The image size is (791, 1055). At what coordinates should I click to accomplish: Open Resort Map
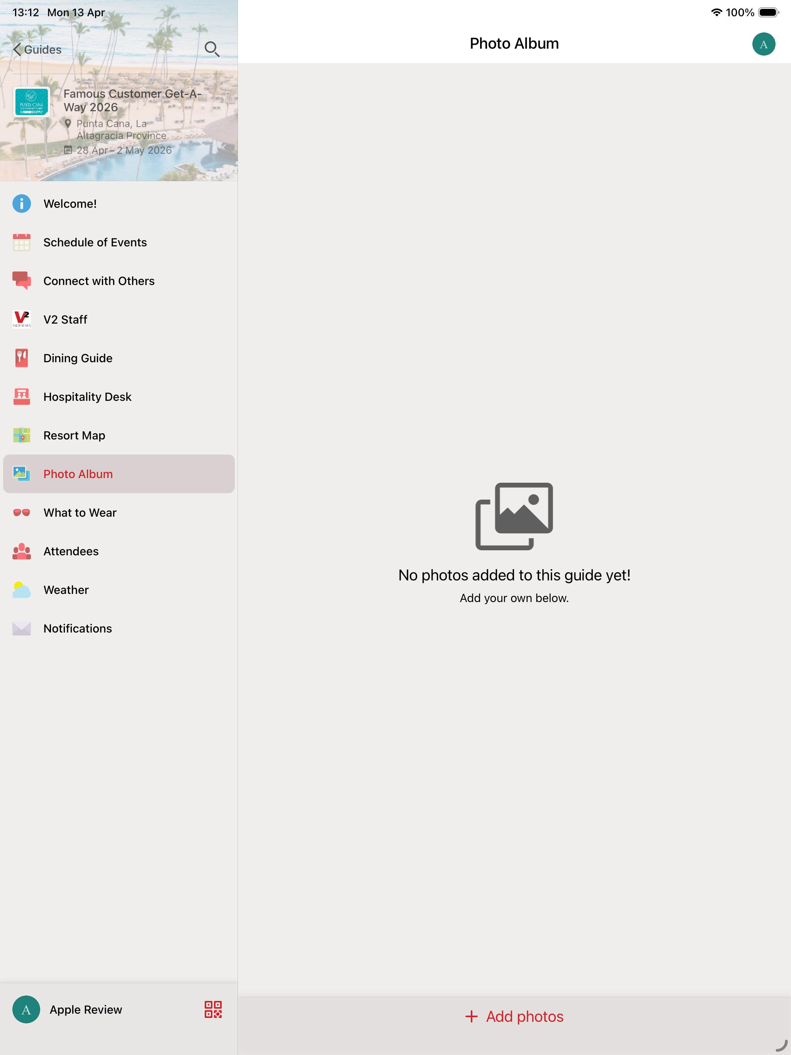[x=119, y=436]
